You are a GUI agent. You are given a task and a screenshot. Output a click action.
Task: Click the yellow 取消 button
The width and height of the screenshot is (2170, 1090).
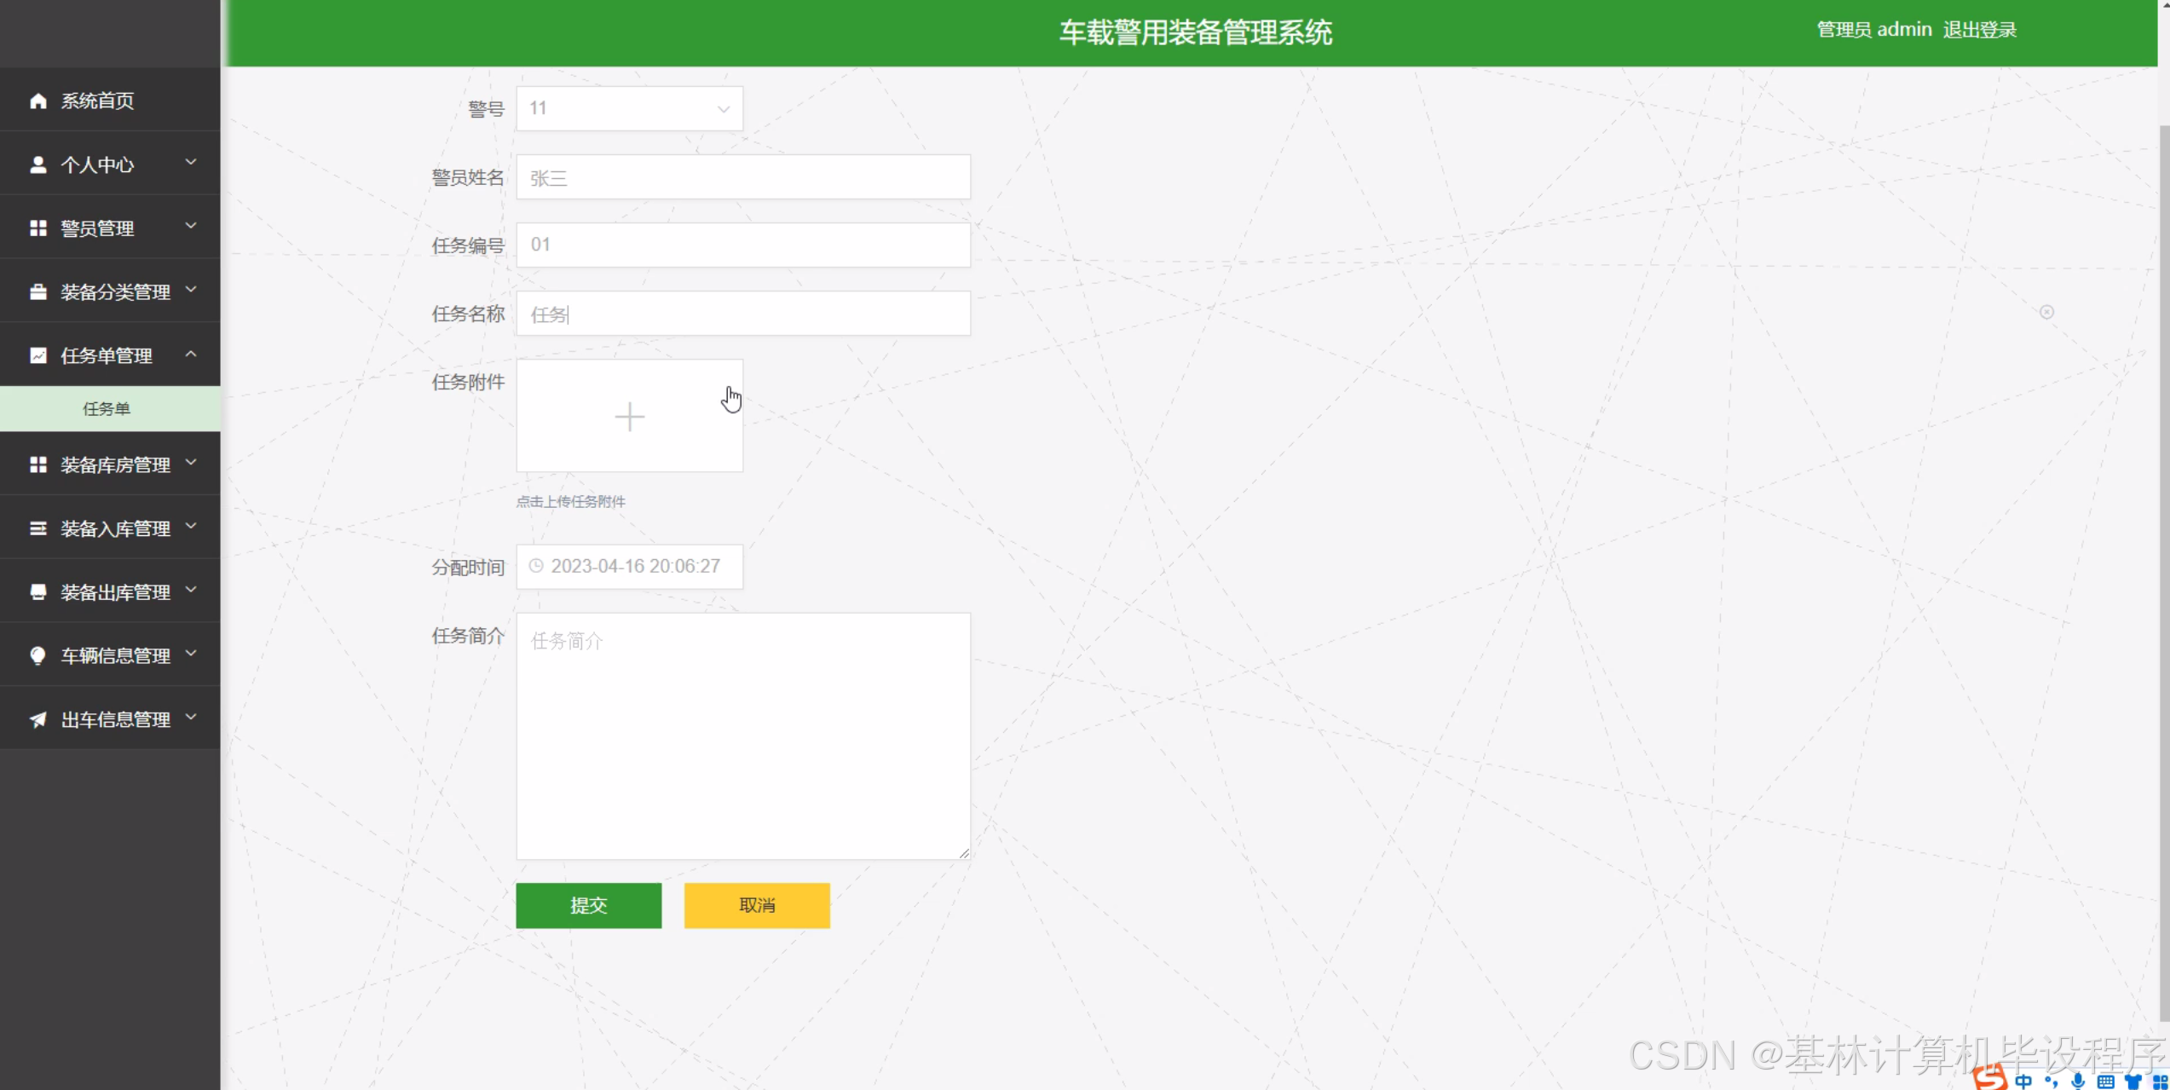click(757, 905)
